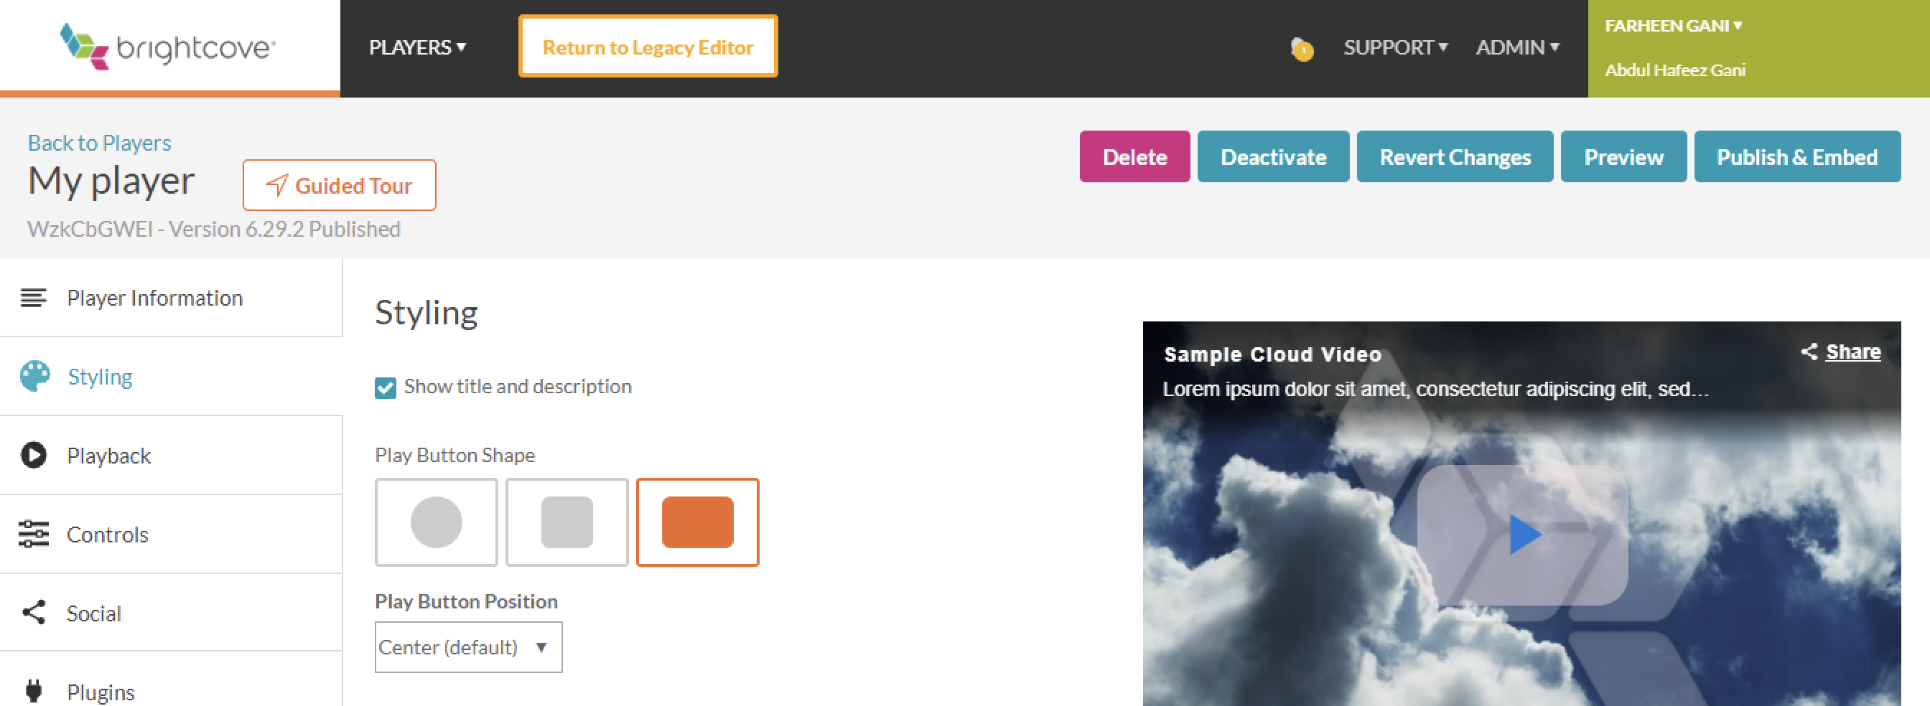Play the Sample Cloud Video preview

(1522, 535)
